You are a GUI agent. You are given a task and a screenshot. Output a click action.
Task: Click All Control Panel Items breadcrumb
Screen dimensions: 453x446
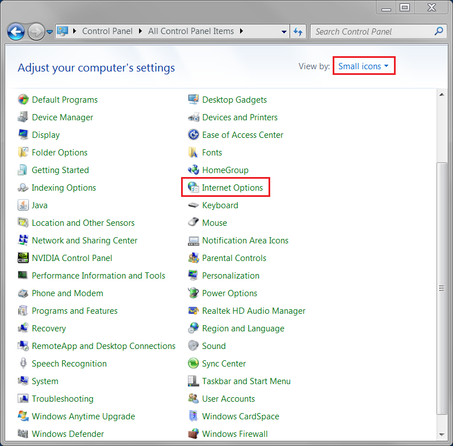(x=191, y=31)
